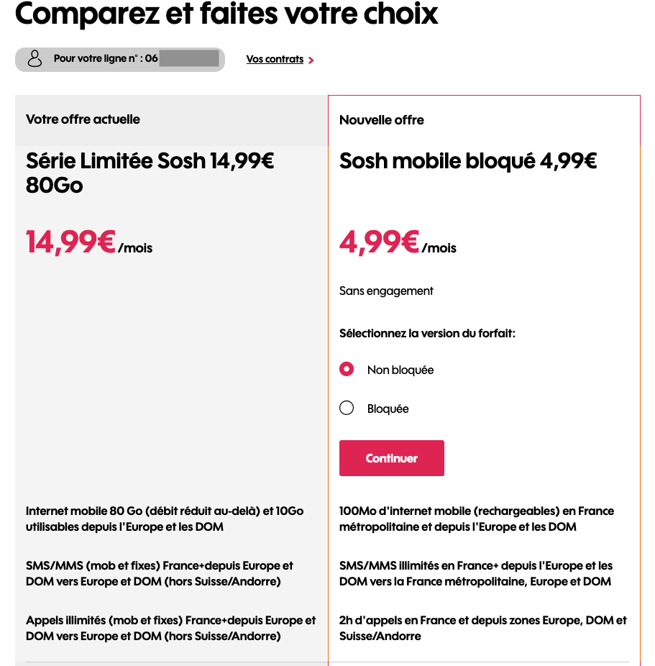Select the Non bloquée radio button
655x666 pixels.
tap(346, 369)
